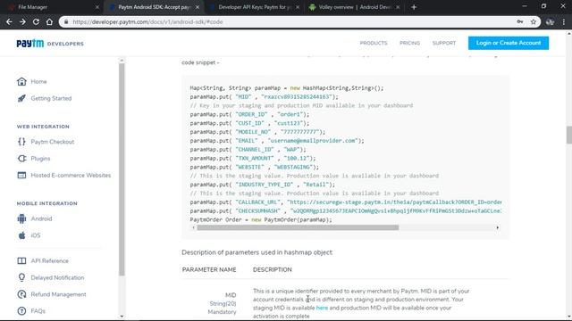Click Delayed Notification bulb icon

[x=21, y=277]
